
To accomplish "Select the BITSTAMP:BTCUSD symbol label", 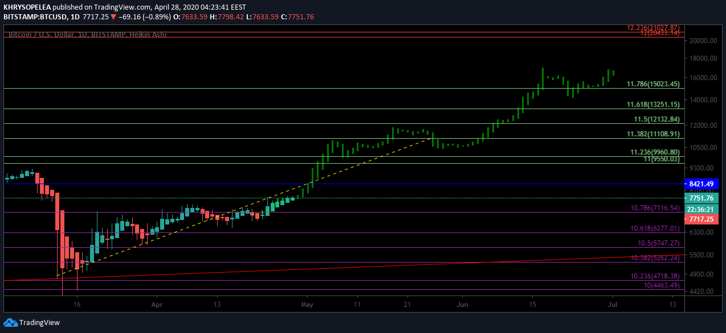I will (35, 17).
